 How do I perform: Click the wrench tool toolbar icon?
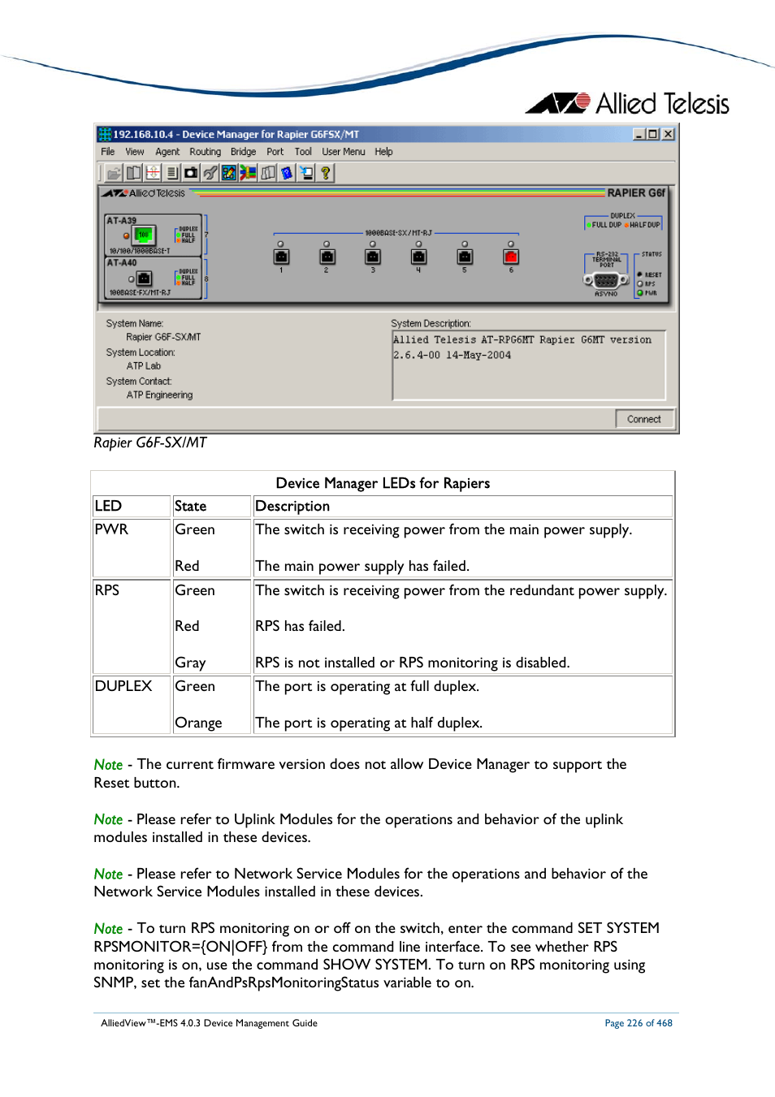click(210, 173)
